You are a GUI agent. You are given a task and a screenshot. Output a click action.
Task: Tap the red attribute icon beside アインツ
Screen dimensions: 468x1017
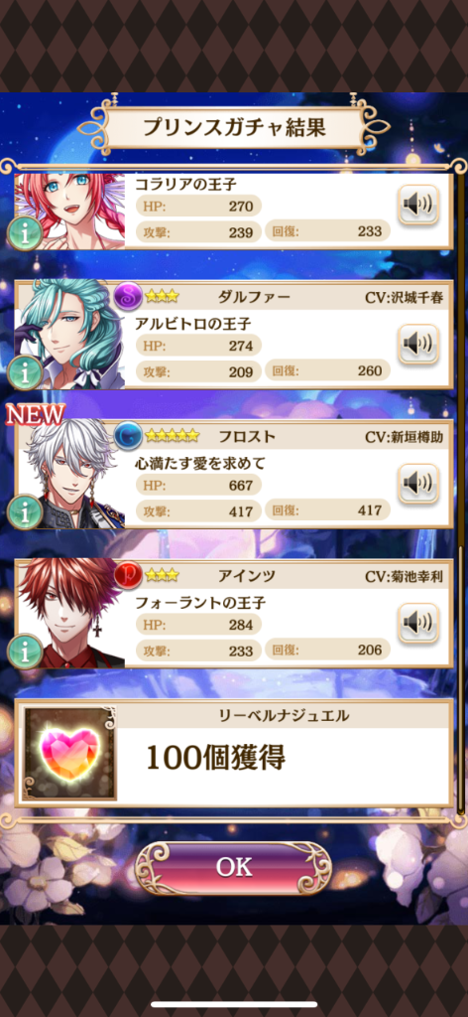coord(128,576)
